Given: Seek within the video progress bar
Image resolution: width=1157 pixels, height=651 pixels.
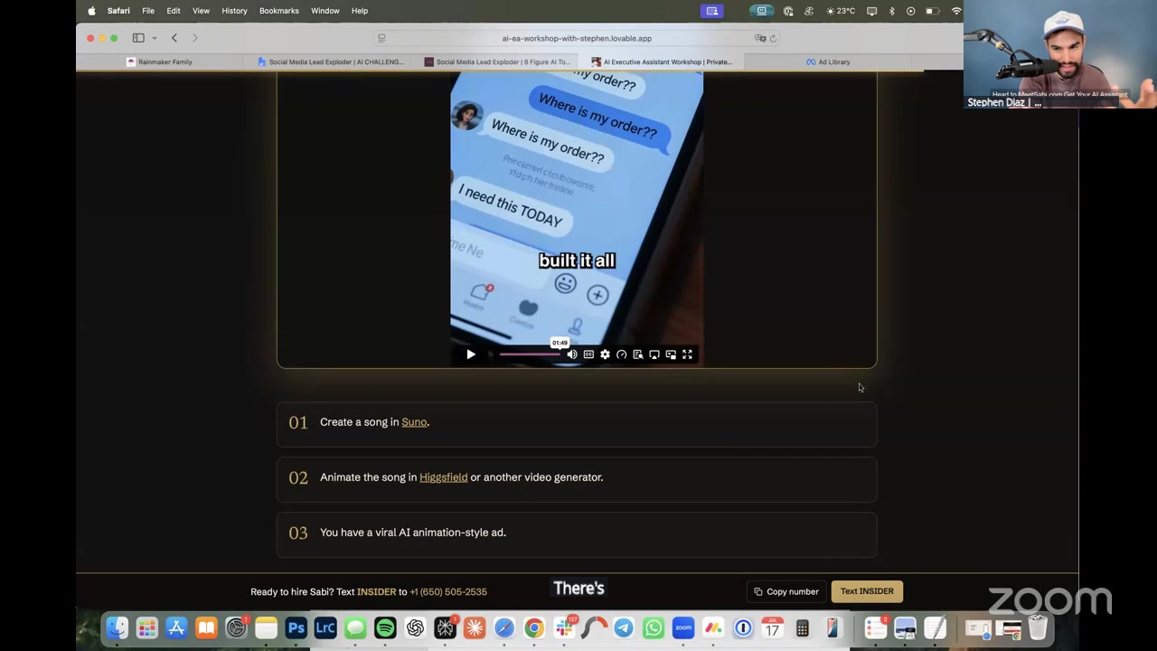Looking at the screenshot, I should (530, 354).
